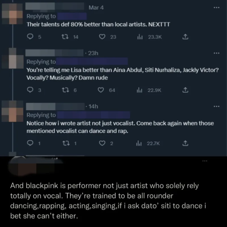Open the Mar 4 tweet timestamp
227x227 pixels.
point(96,8)
